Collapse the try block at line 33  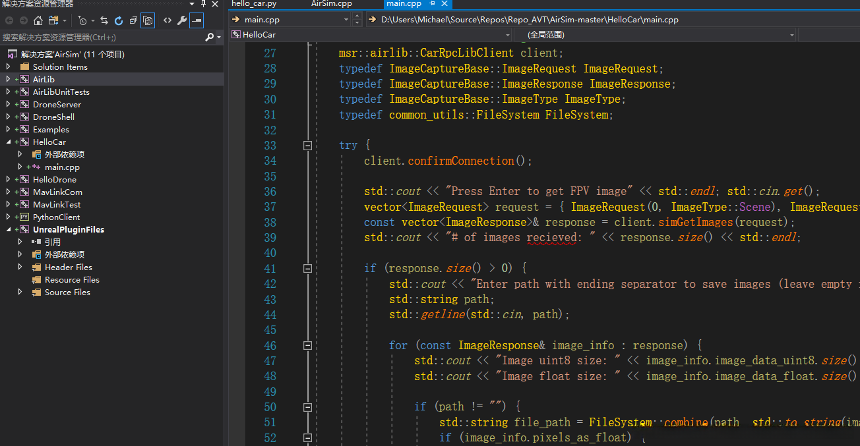[307, 146]
